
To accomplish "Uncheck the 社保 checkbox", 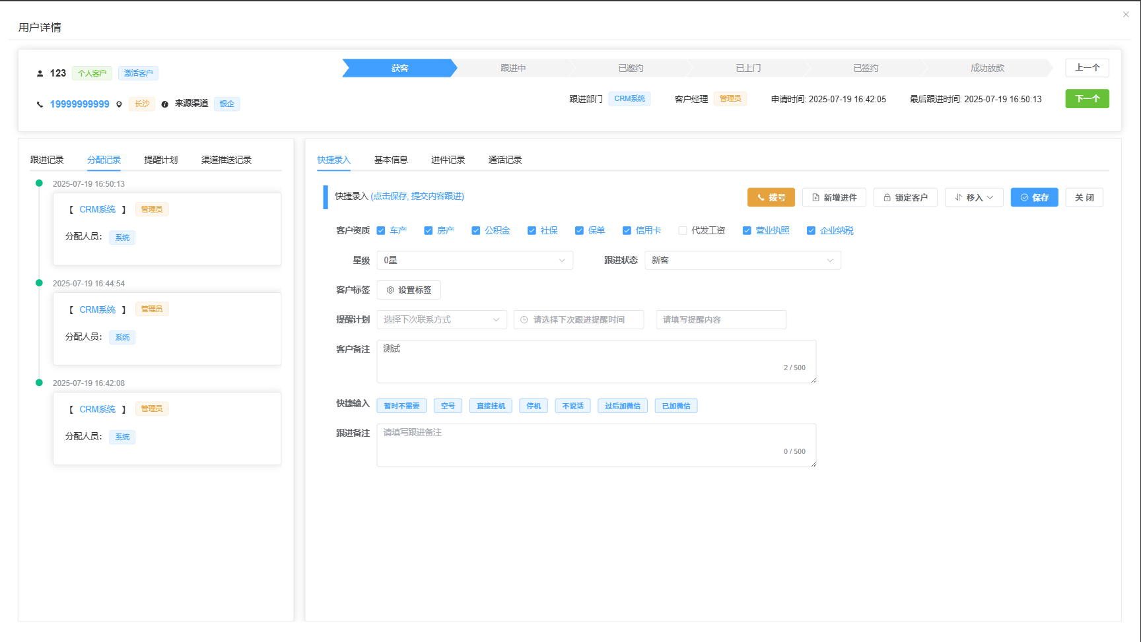I will click(532, 230).
